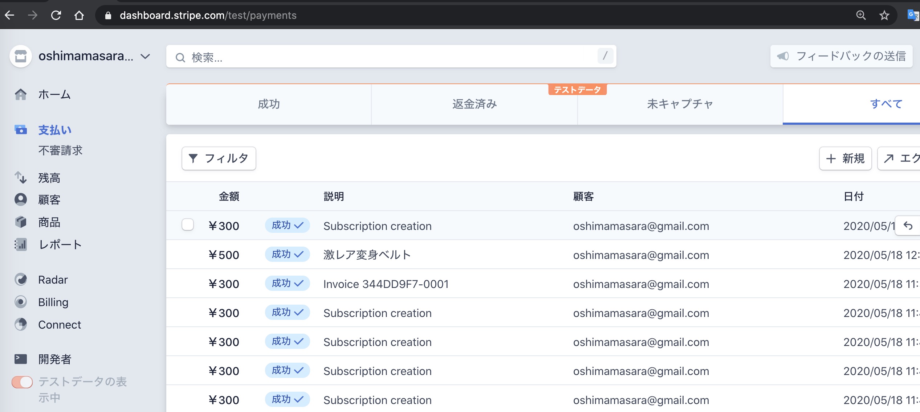920x412 pixels.
Task: Open the 不審請求 disputes link
Action: tap(60, 151)
